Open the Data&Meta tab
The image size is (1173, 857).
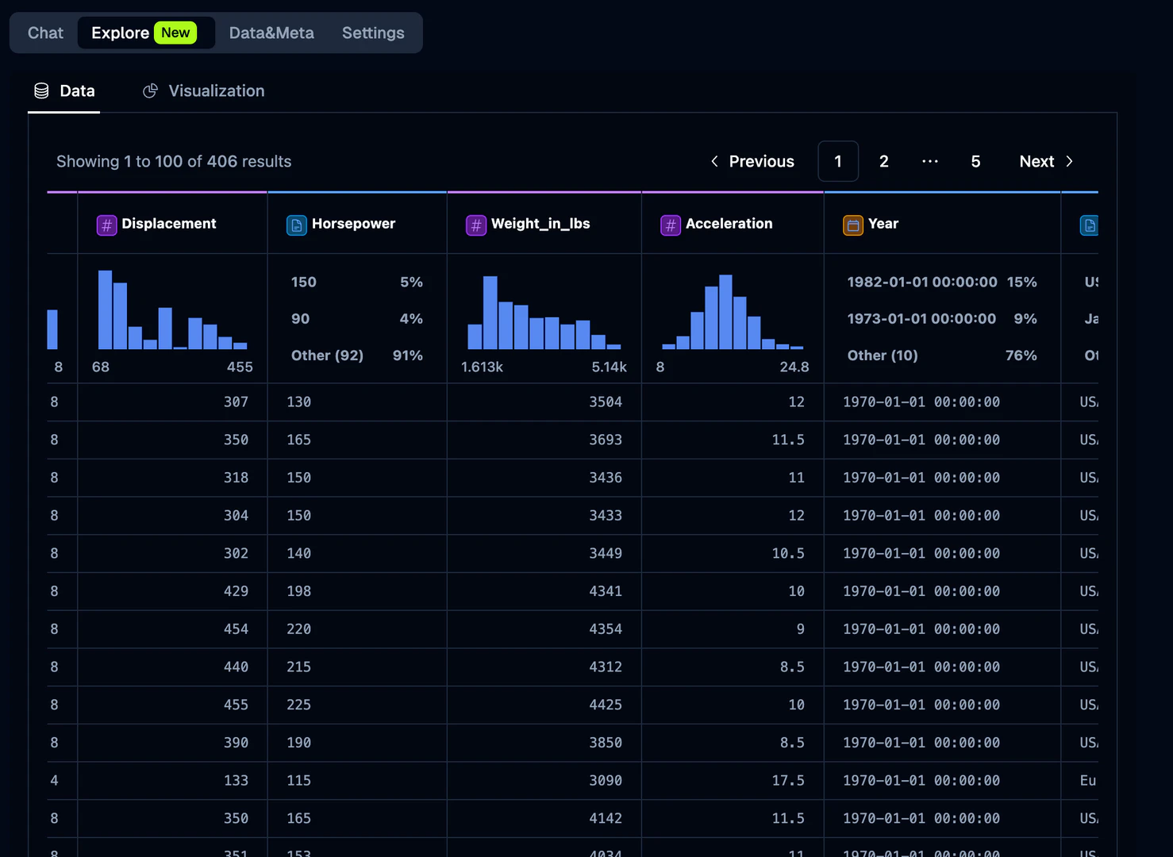pos(271,33)
